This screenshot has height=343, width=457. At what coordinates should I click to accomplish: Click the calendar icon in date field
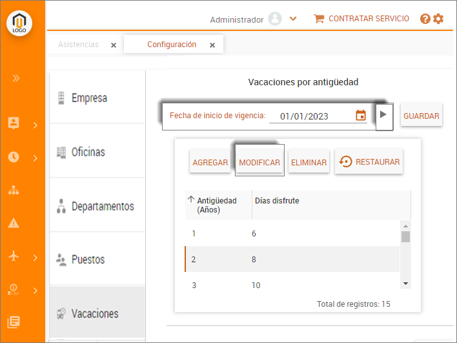(361, 116)
